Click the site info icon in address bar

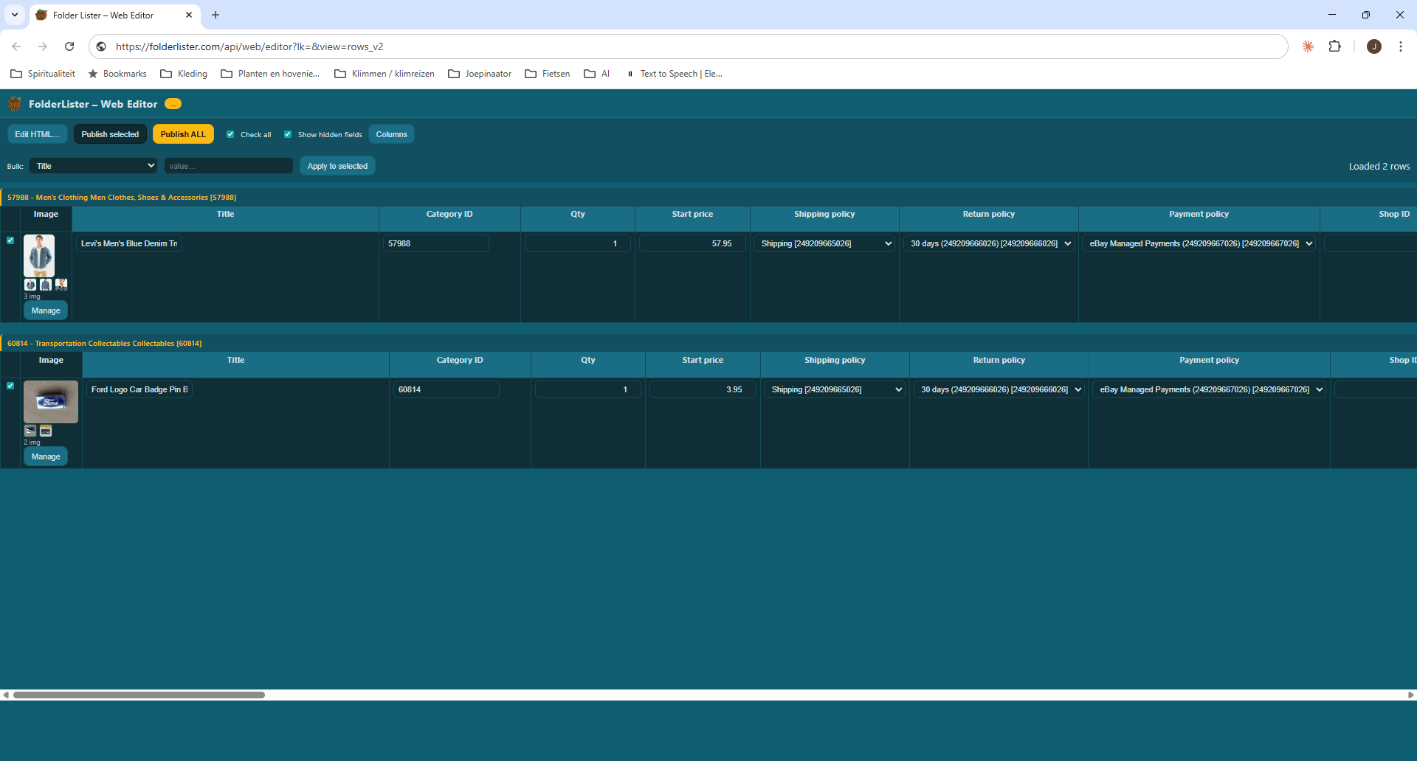tap(102, 46)
